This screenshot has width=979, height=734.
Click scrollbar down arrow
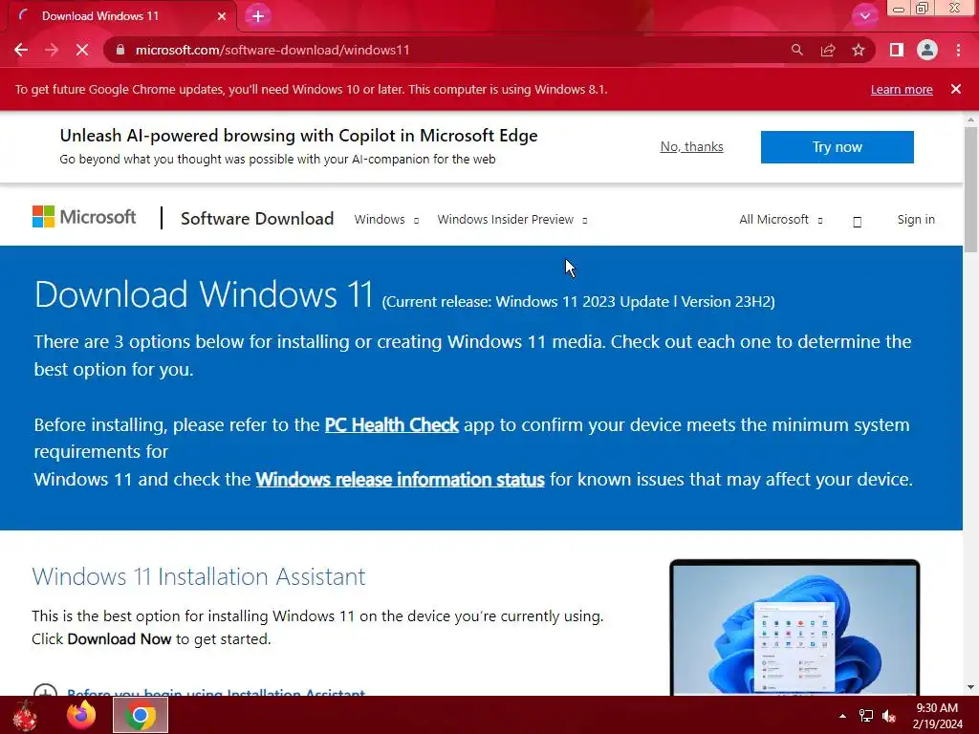(x=970, y=687)
